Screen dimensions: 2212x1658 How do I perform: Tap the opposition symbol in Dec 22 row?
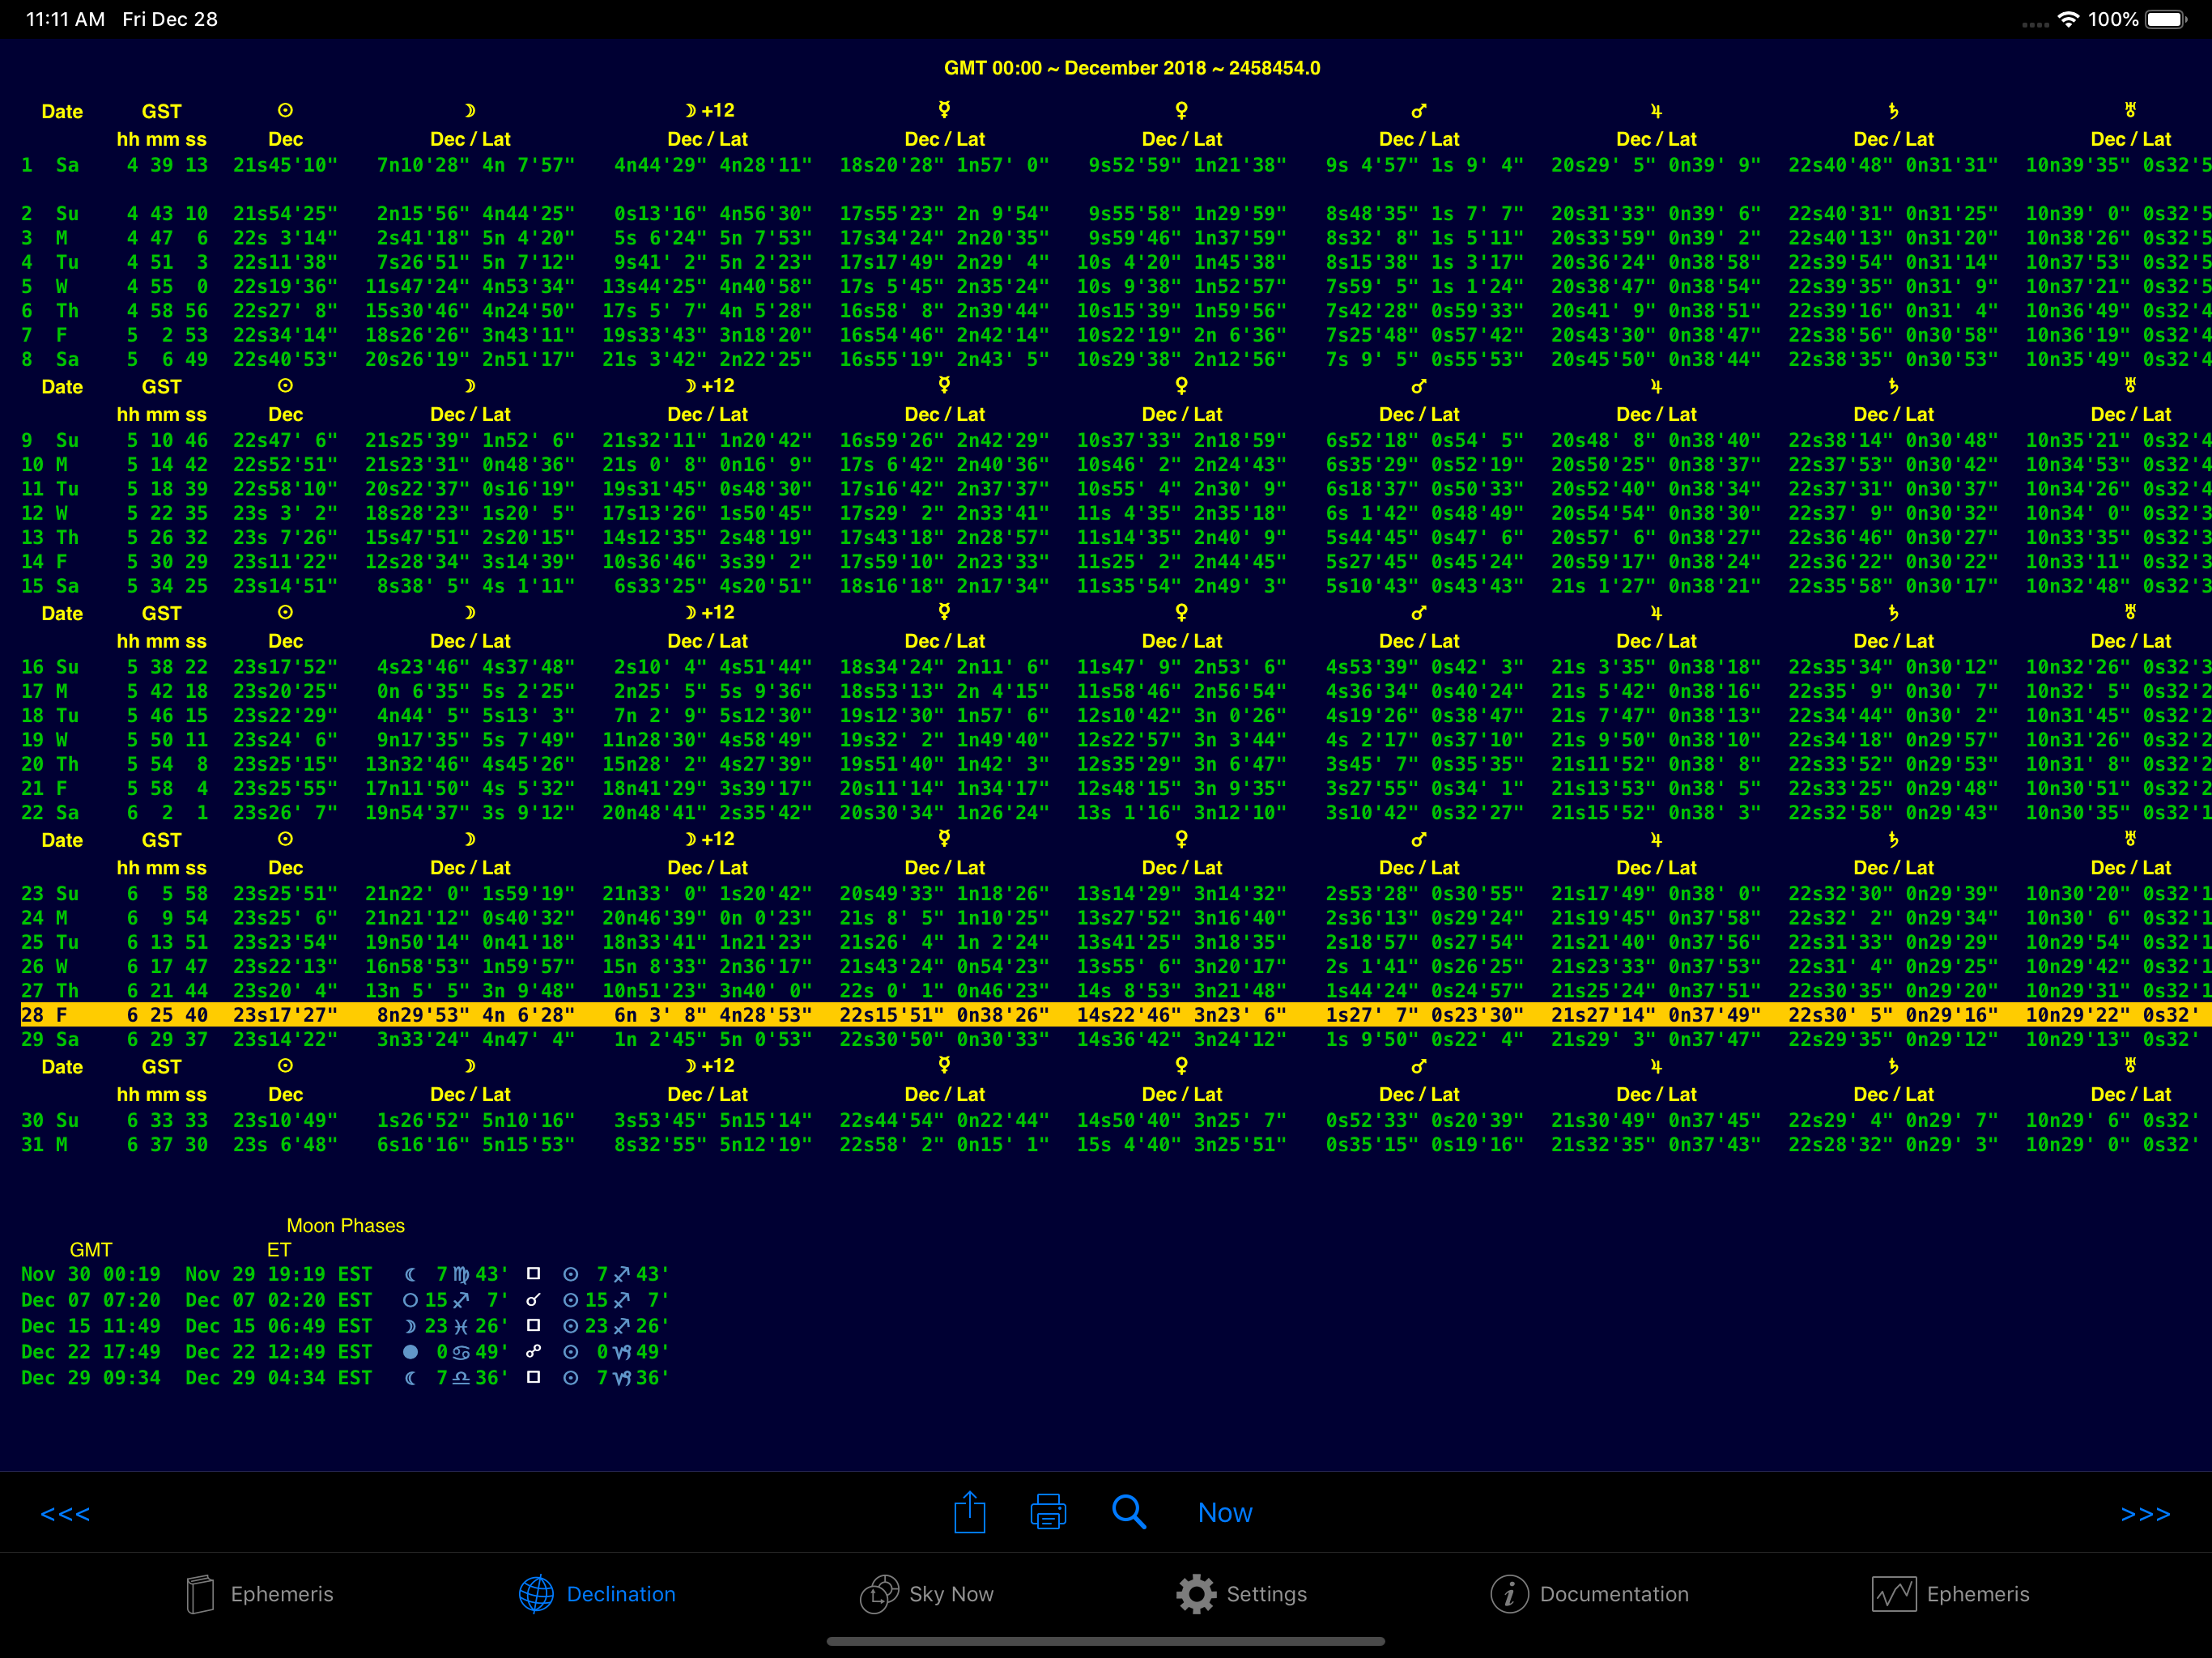pyautogui.click(x=534, y=1352)
